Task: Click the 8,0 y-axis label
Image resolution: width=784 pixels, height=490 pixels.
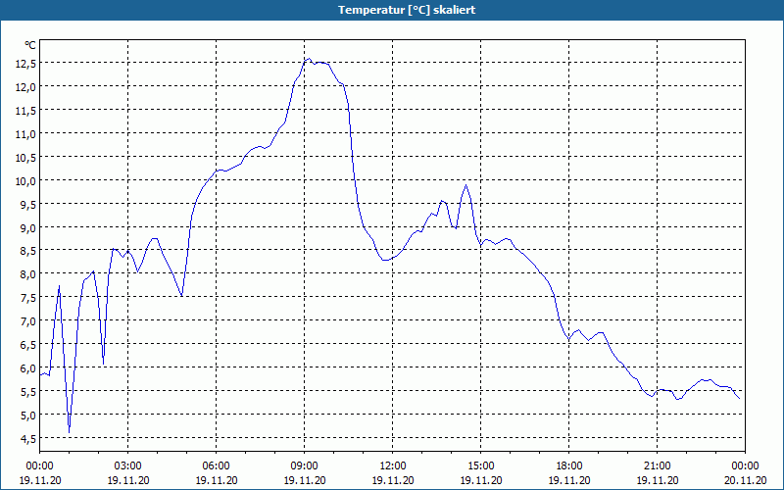Action: (28, 274)
